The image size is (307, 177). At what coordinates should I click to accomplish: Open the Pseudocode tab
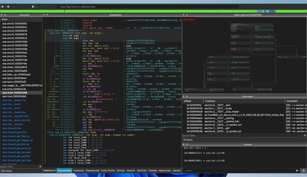point(93,170)
